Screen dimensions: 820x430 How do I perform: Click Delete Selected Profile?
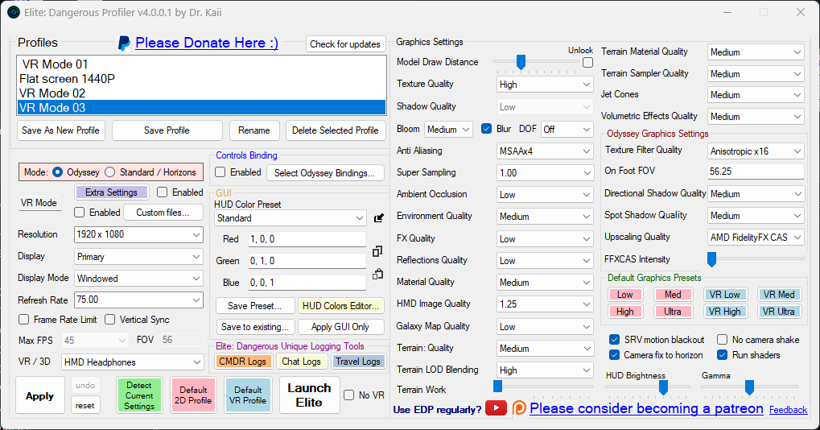point(336,130)
